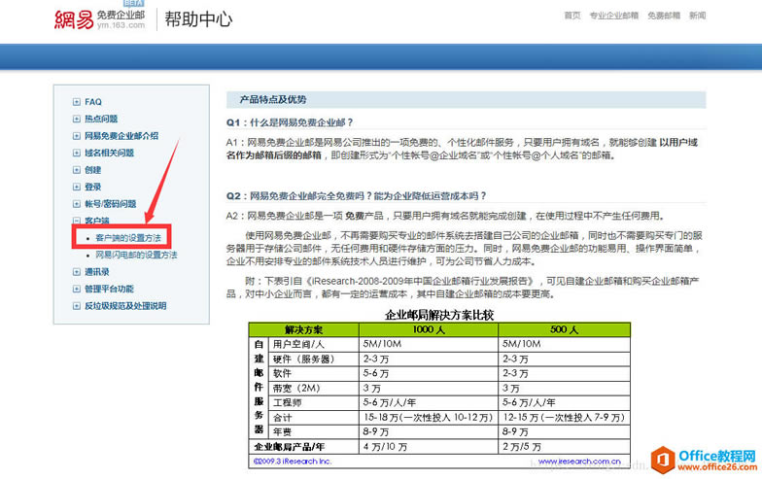Expand the 管理平台功能 plus icon
The height and width of the screenshot is (479, 762).
pyautogui.click(x=76, y=290)
